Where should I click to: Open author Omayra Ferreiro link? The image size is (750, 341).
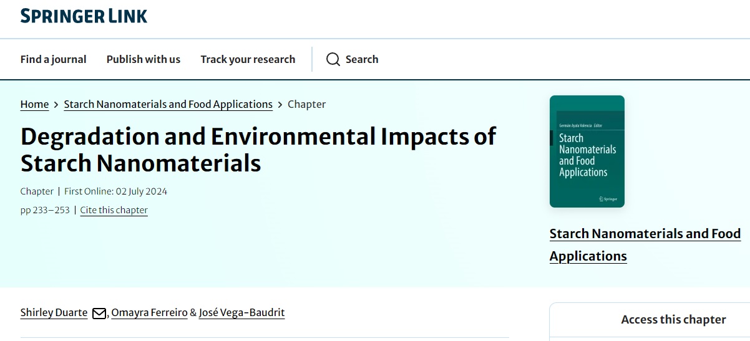(149, 312)
